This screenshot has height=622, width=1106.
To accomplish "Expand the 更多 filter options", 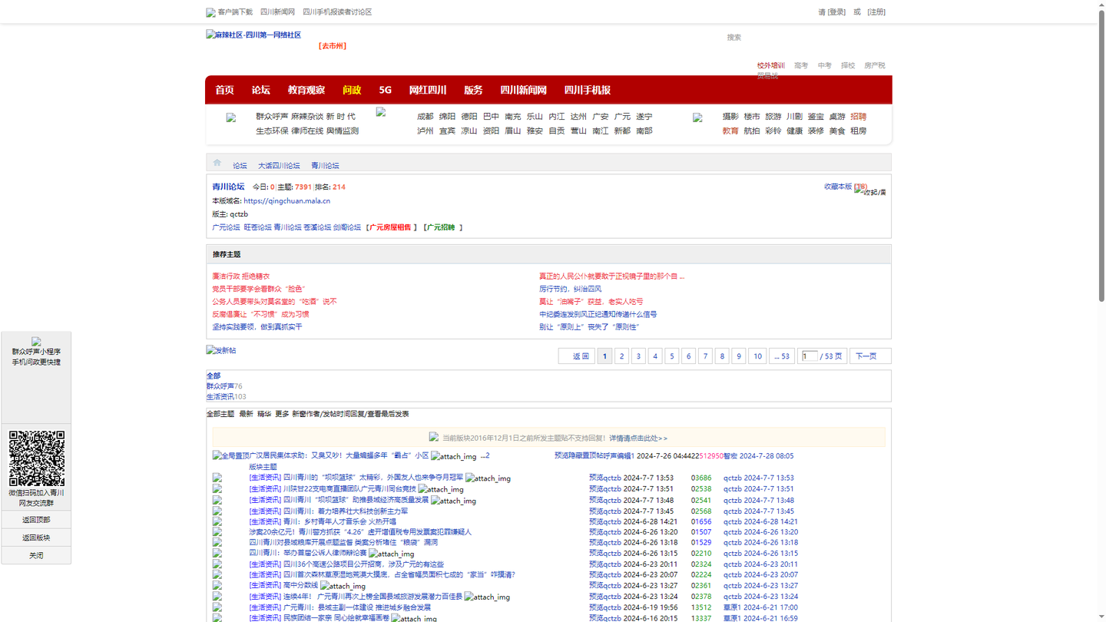I will click(282, 414).
